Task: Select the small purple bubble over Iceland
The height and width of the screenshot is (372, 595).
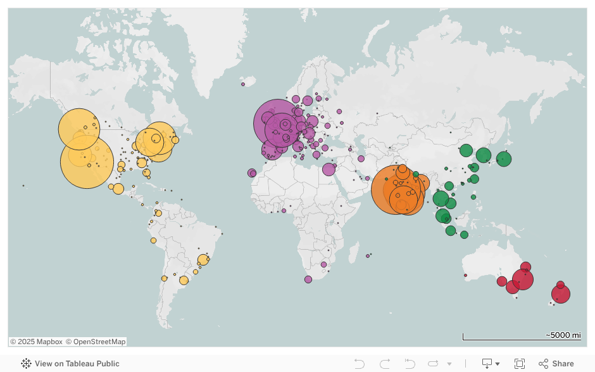Action: pyautogui.click(x=242, y=84)
